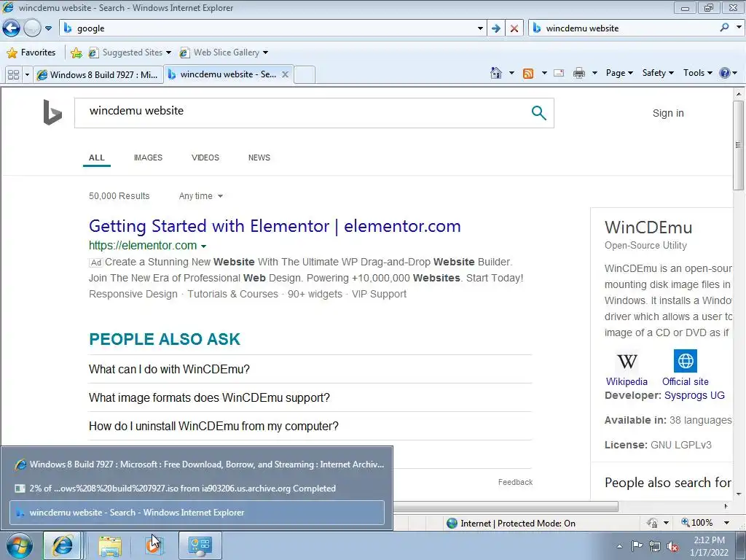Click the Read Mail envelope icon

coord(559,74)
